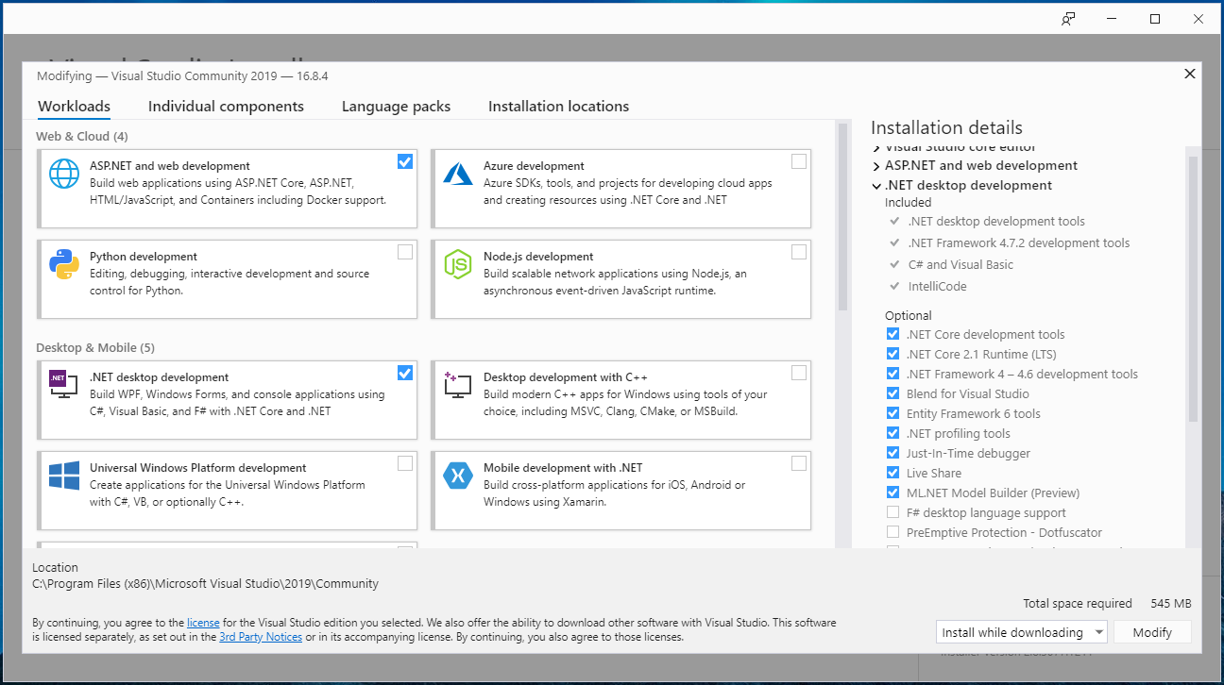
Task: Click the Desktop development with C++ icon
Action: tap(458, 385)
